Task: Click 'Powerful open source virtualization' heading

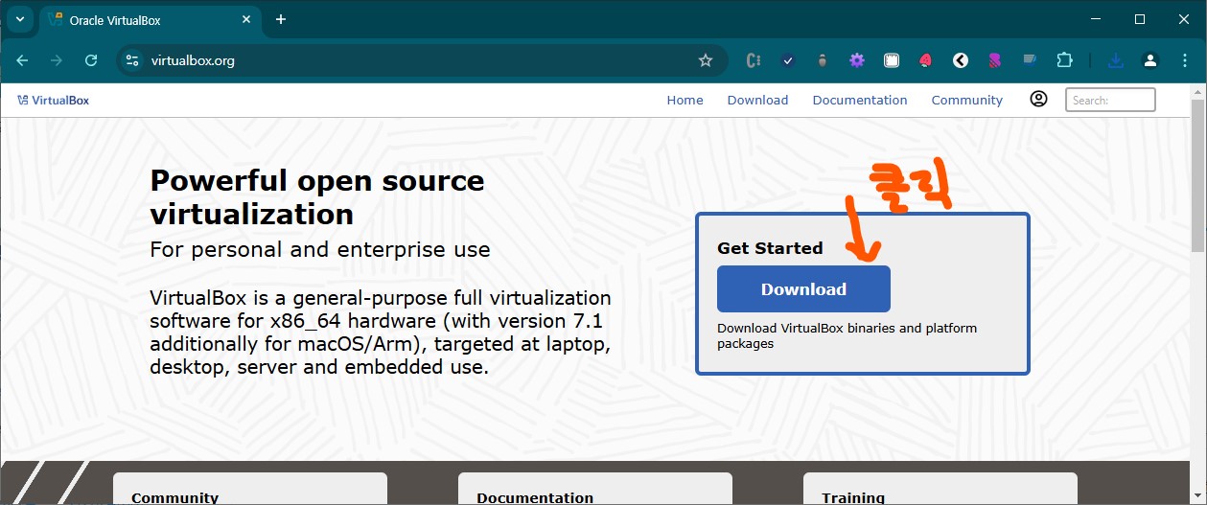Action: tap(317, 196)
